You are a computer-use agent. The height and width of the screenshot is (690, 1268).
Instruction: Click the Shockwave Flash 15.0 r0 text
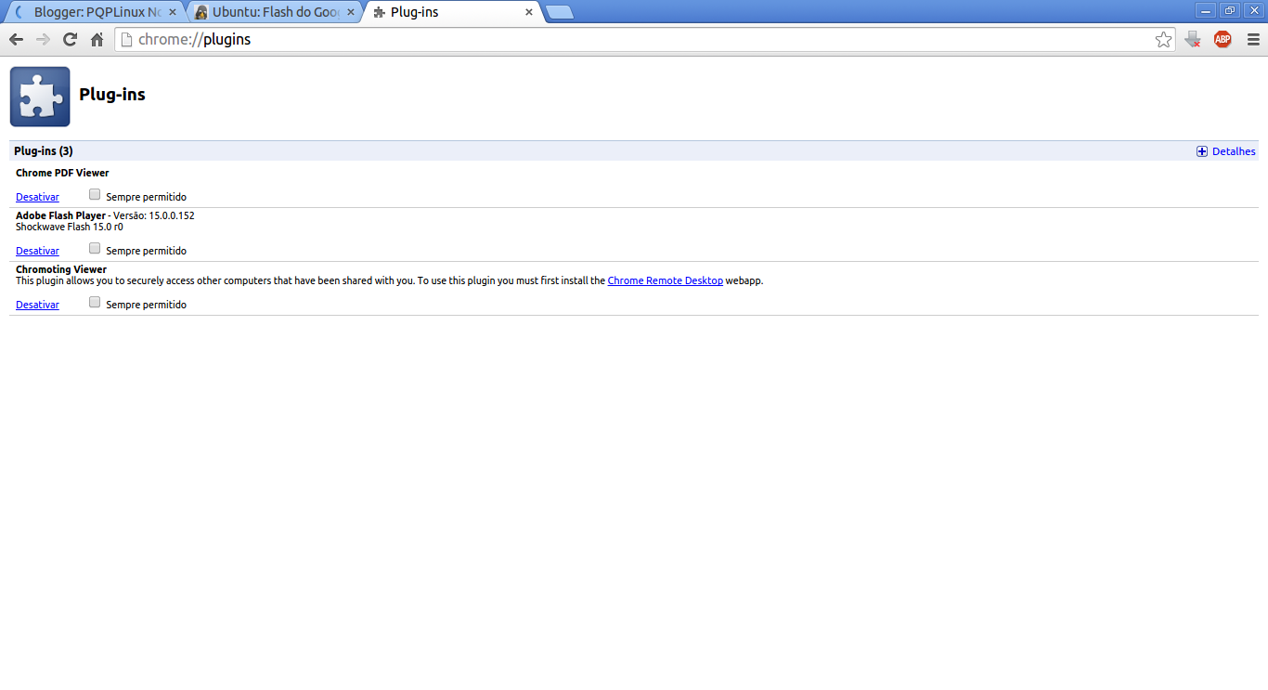(x=70, y=227)
